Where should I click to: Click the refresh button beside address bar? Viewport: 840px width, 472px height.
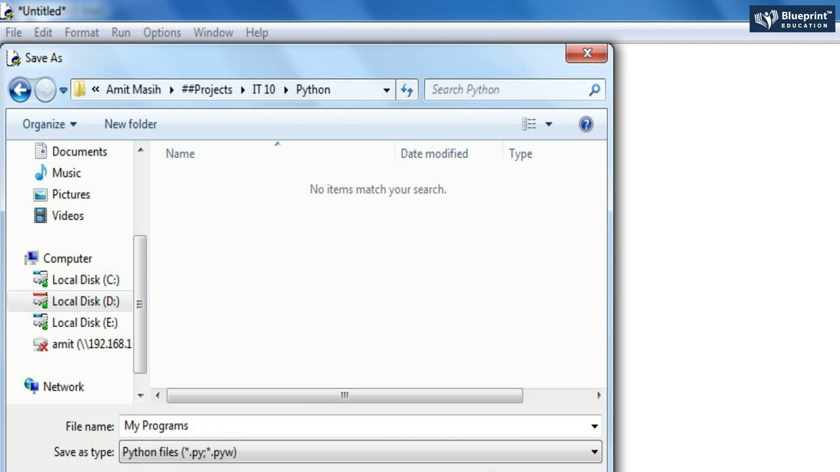coord(407,90)
